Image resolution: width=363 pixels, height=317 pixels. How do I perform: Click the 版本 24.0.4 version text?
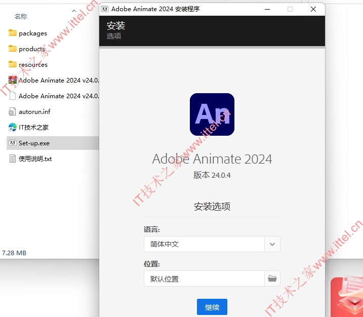[x=212, y=175]
